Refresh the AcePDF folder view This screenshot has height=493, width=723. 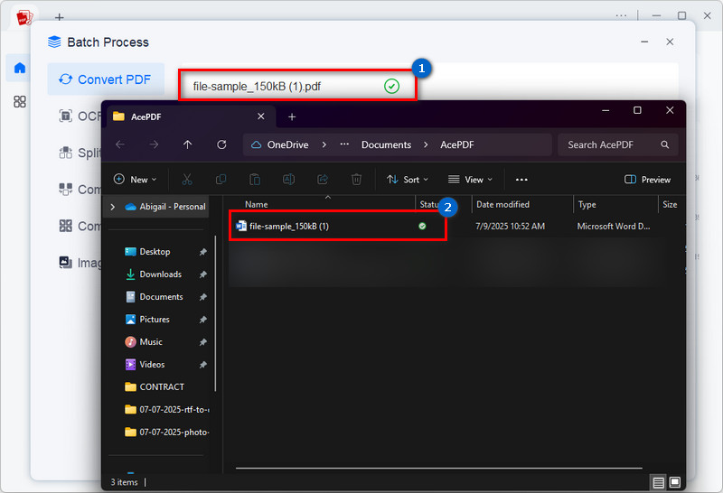click(221, 144)
